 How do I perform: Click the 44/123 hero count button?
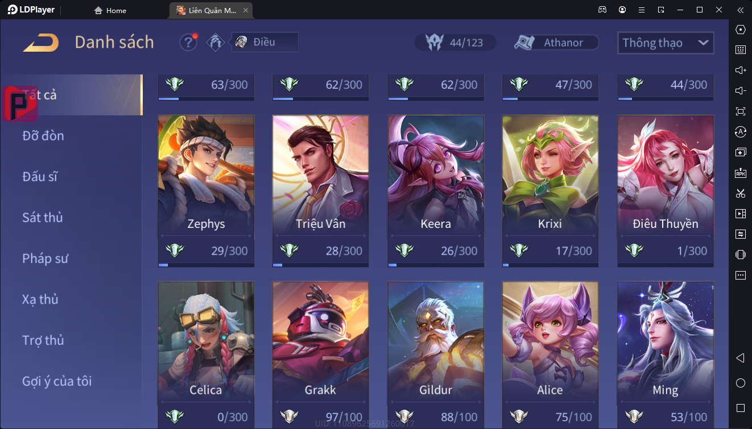pos(455,43)
